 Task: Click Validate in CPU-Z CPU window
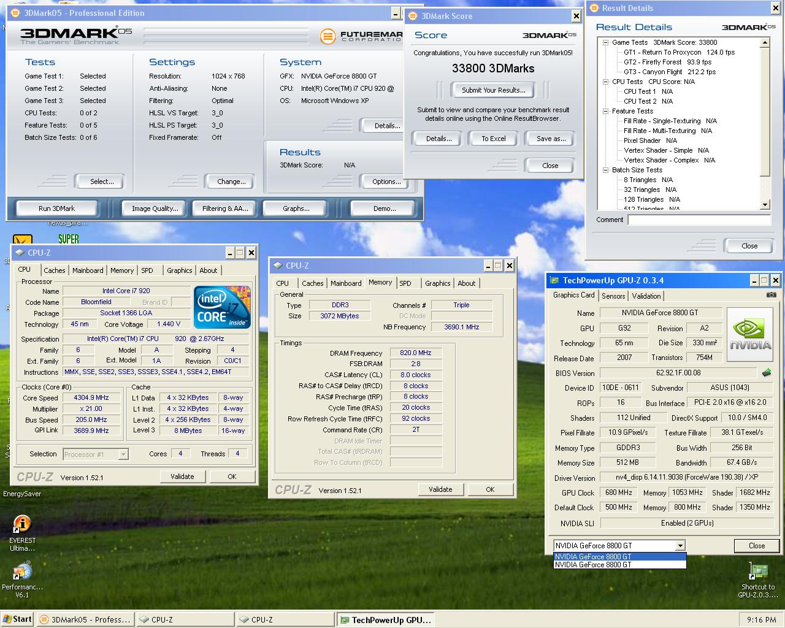[x=182, y=477]
